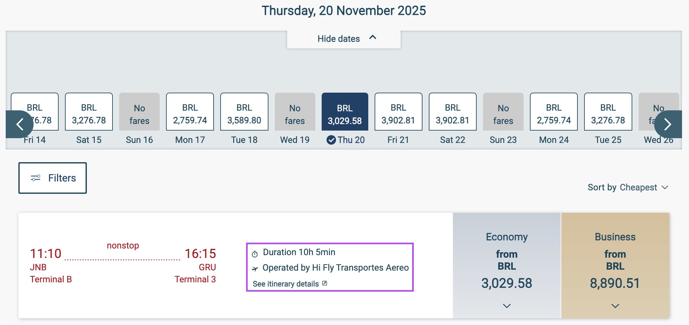Open the Sort by Cheapest dropdown
The image size is (689, 325).
pos(628,187)
